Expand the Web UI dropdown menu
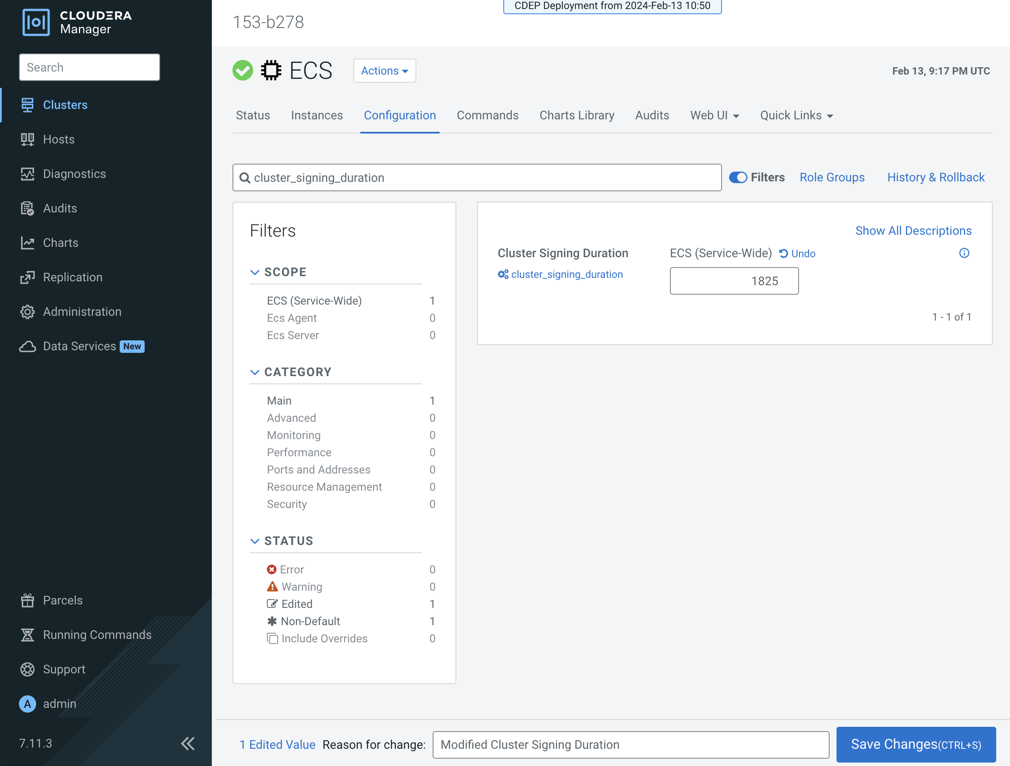The height and width of the screenshot is (766, 1010). [x=714, y=115]
